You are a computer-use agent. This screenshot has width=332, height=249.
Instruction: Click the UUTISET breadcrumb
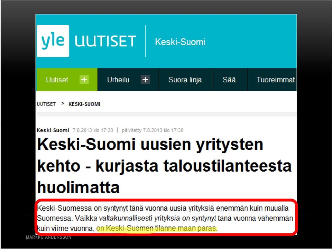coord(46,104)
